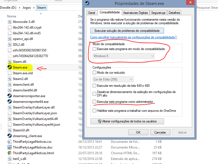Click the date 24/12/2013 16:41 cell

pyautogui.click(x=90, y=142)
